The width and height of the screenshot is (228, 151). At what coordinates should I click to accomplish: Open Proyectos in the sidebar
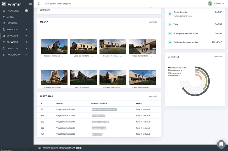click(x=13, y=11)
